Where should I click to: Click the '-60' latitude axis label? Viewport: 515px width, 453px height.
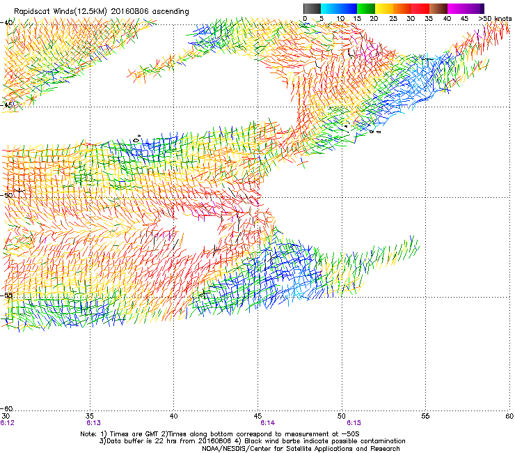tap(6, 408)
